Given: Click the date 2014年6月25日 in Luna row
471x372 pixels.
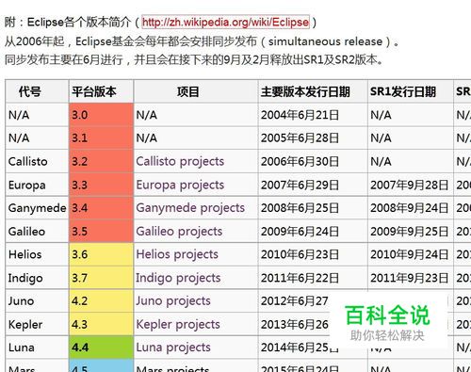Looking at the screenshot, I should click(300, 348).
